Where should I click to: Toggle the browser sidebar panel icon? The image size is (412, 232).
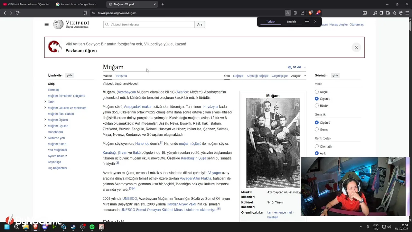point(381,13)
